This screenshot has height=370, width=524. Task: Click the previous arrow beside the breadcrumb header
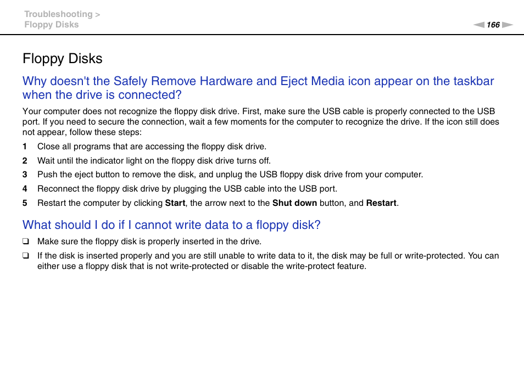[480, 25]
